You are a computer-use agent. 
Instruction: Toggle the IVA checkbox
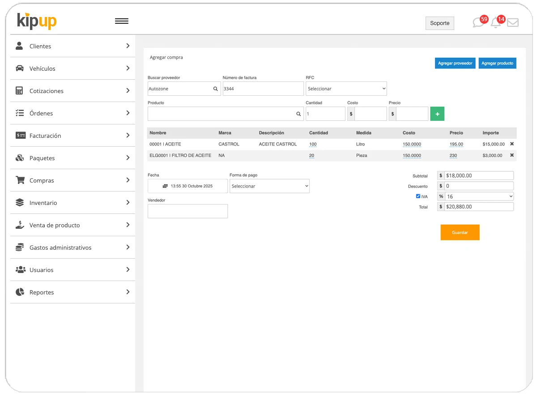click(x=418, y=196)
